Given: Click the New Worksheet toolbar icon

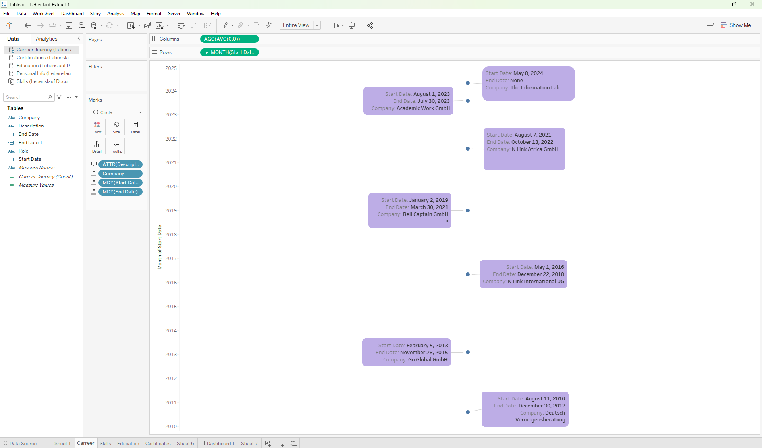Looking at the screenshot, I should pos(131,25).
